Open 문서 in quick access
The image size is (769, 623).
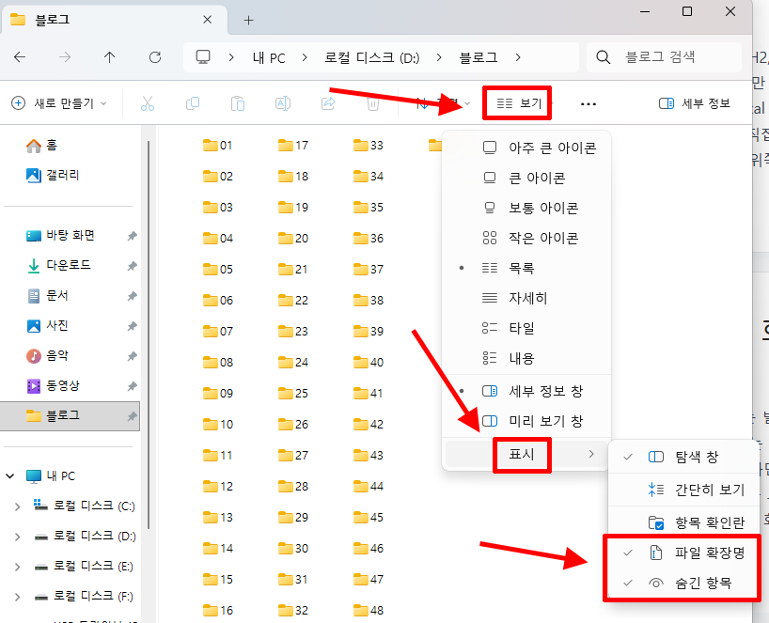point(47,296)
